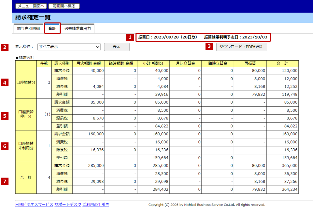Open the 過去請求書出力 tab
313x215 pixels.
point(77,29)
